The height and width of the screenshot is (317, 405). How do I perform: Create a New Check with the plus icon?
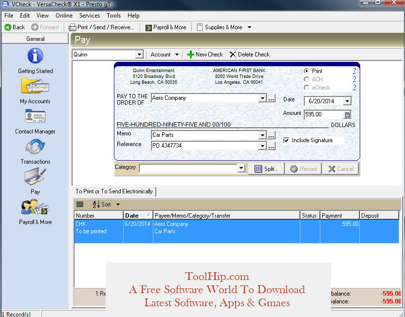point(190,55)
